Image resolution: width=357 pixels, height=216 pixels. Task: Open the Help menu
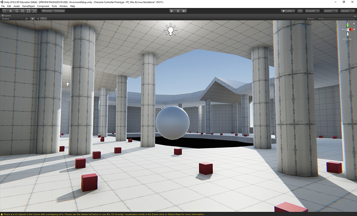tap(73, 6)
